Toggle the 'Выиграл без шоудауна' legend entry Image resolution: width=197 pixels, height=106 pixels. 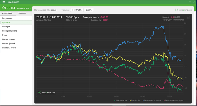[x=174, y=100]
